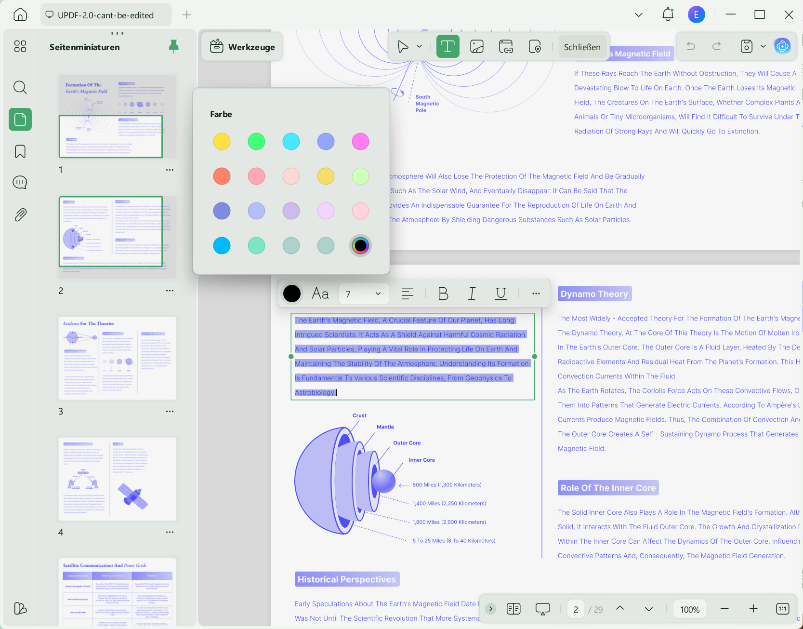Open page 1 thumbnail options menu
This screenshot has height=629, width=803.
coord(170,170)
